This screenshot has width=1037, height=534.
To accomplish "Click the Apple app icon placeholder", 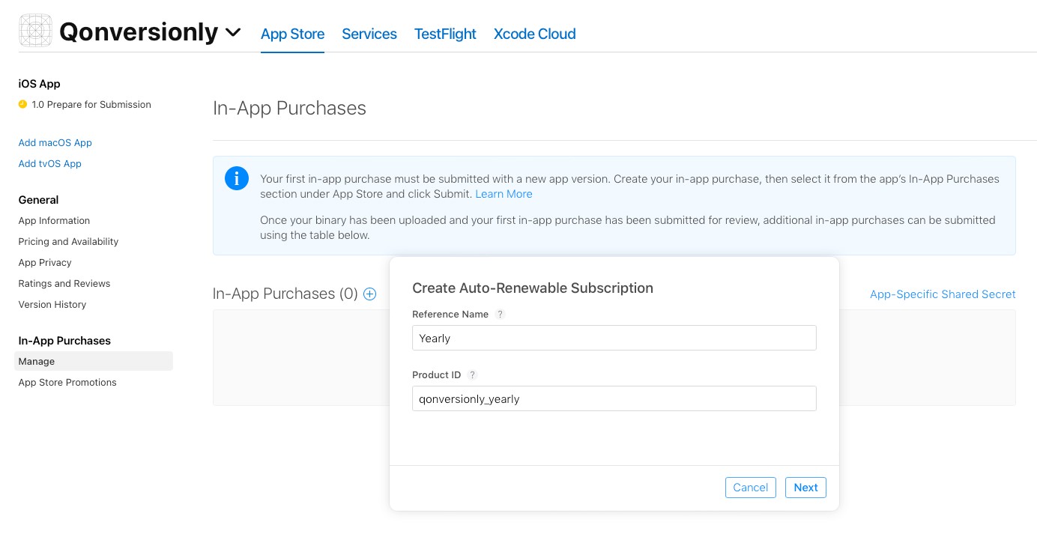I will [x=35, y=31].
